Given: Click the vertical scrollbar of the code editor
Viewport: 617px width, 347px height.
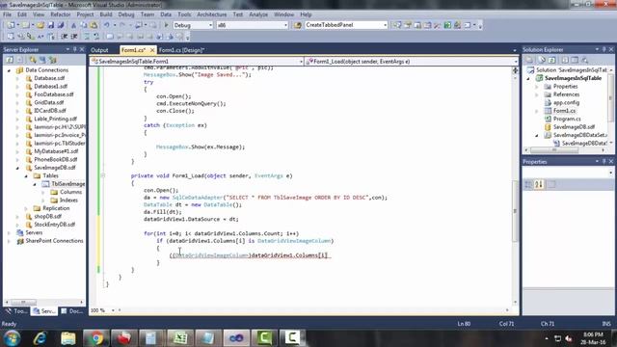Looking at the screenshot, I should 515,211.
